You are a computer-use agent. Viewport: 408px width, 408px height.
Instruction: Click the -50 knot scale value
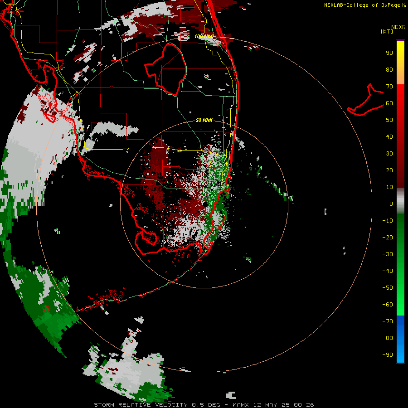[x=388, y=288]
